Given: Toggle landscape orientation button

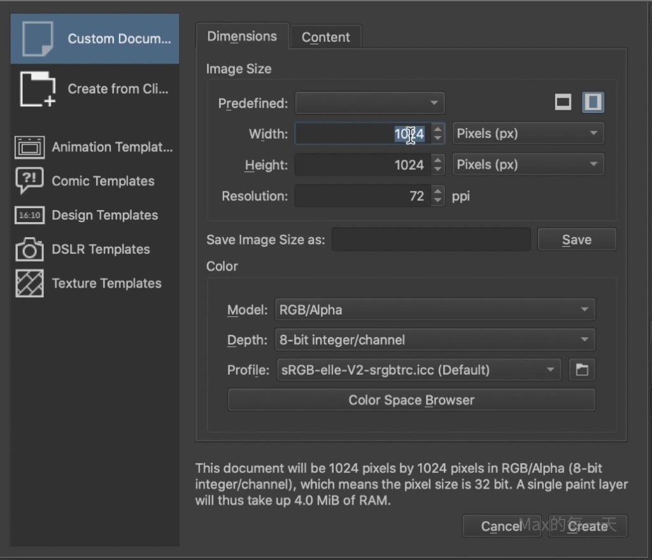Looking at the screenshot, I should click(x=563, y=102).
